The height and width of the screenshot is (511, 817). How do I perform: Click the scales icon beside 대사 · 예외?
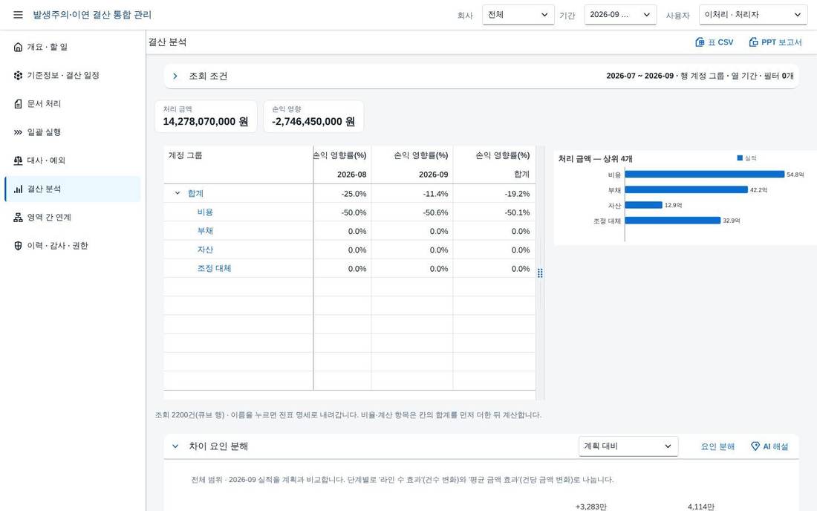tap(19, 160)
